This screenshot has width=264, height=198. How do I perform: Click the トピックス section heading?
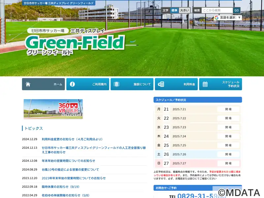[x=34, y=128]
